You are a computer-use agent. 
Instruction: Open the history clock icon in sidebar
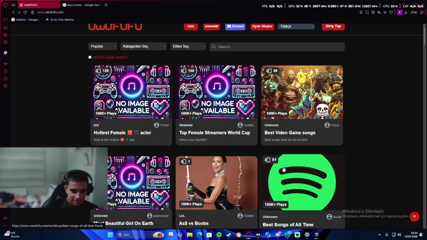(5, 71)
